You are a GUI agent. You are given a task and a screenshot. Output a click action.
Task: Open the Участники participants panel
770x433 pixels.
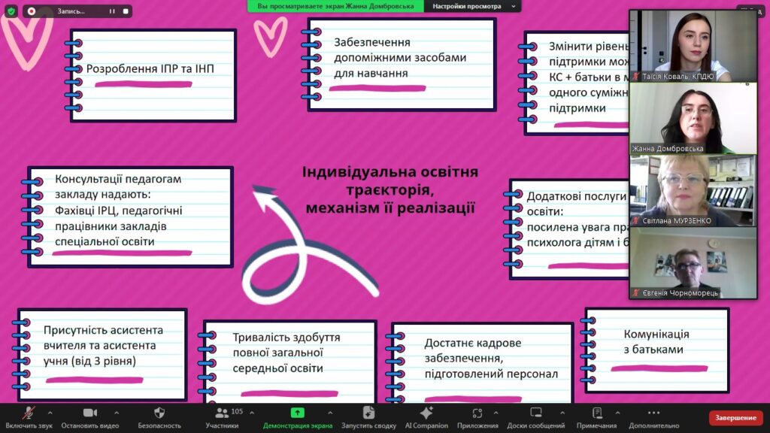tap(222, 413)
